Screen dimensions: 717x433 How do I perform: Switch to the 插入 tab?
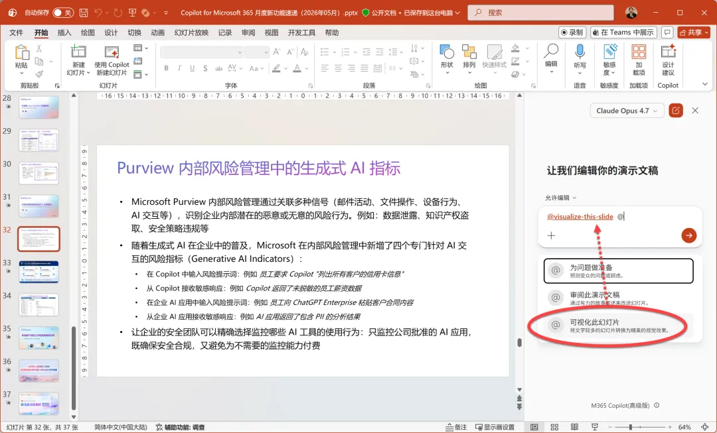64,32
